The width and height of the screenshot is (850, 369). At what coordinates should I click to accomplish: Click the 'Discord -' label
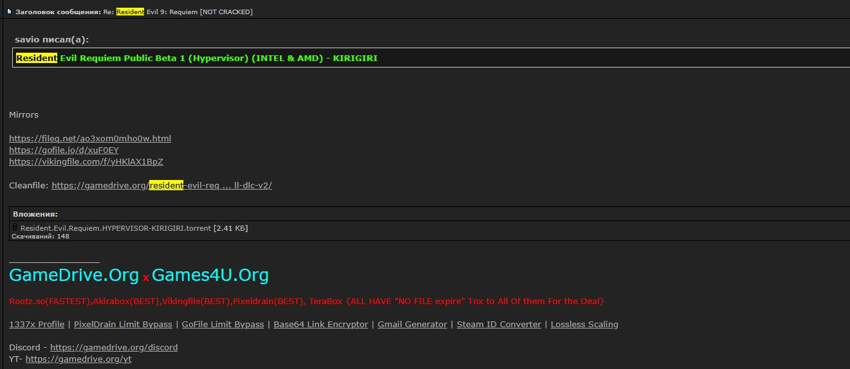[28, 347]
